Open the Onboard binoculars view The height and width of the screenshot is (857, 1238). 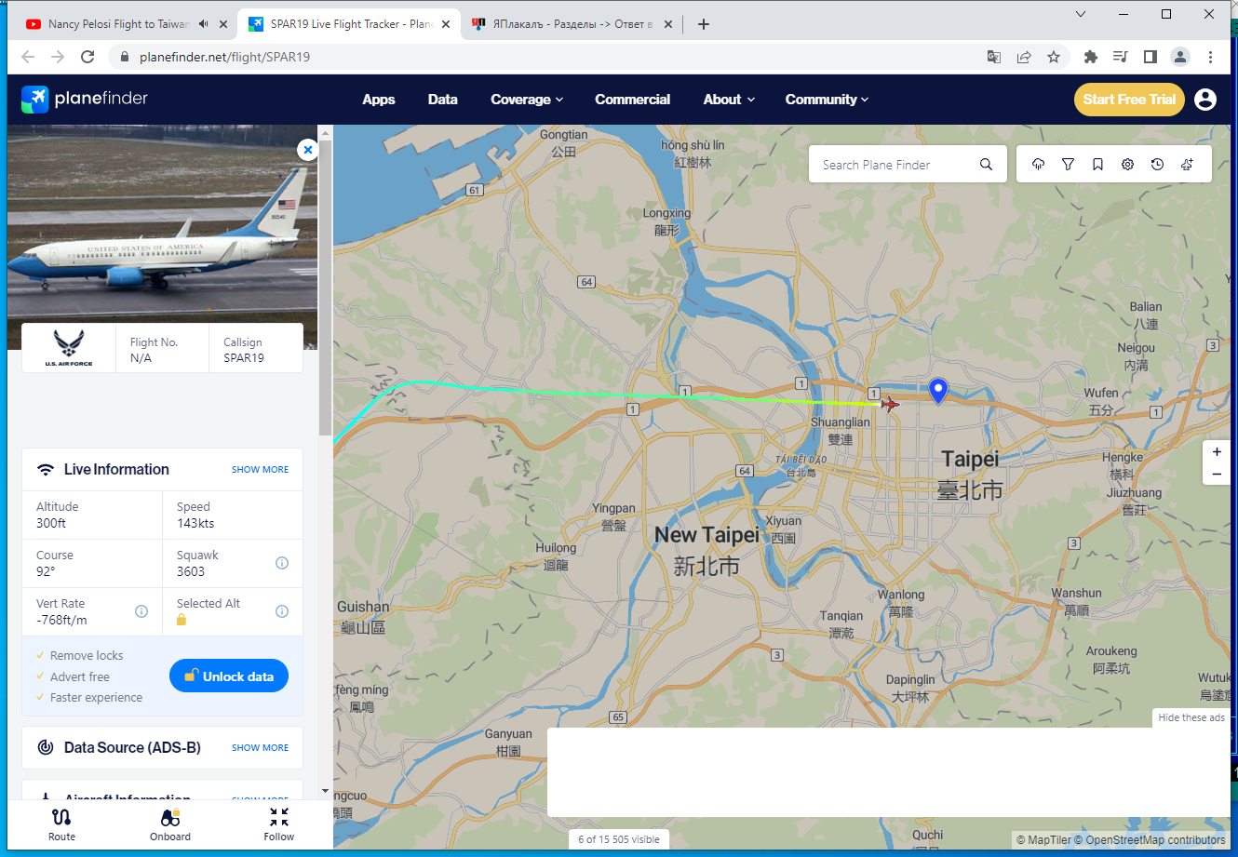point(170,824)
